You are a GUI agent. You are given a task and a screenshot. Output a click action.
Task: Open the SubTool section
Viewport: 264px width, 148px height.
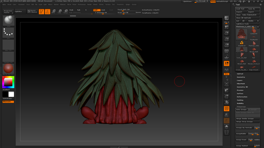pyautogui.click(x=240, y=74)
